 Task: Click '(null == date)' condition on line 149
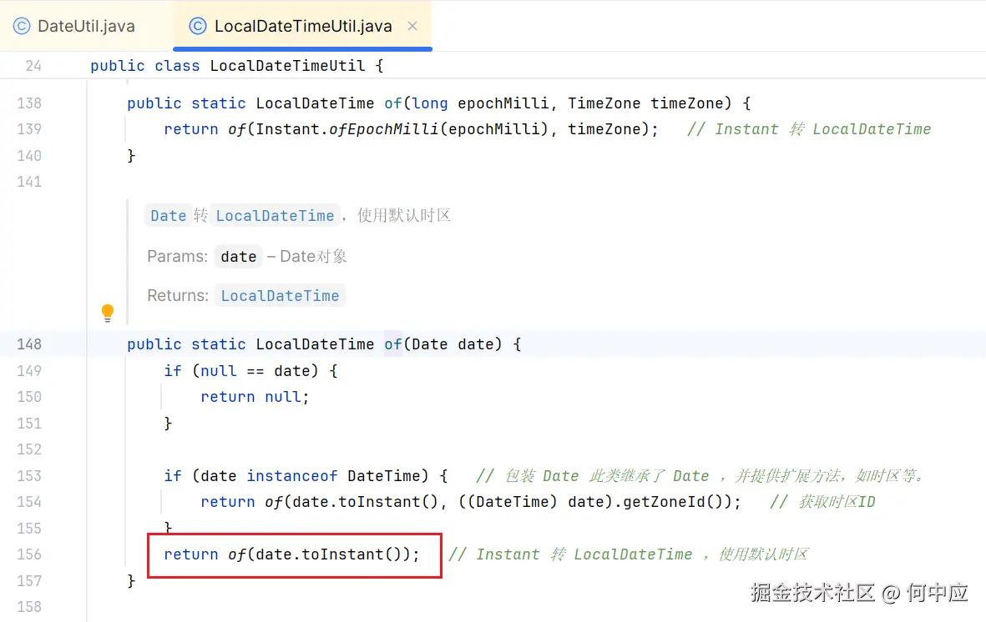[255, 371]
